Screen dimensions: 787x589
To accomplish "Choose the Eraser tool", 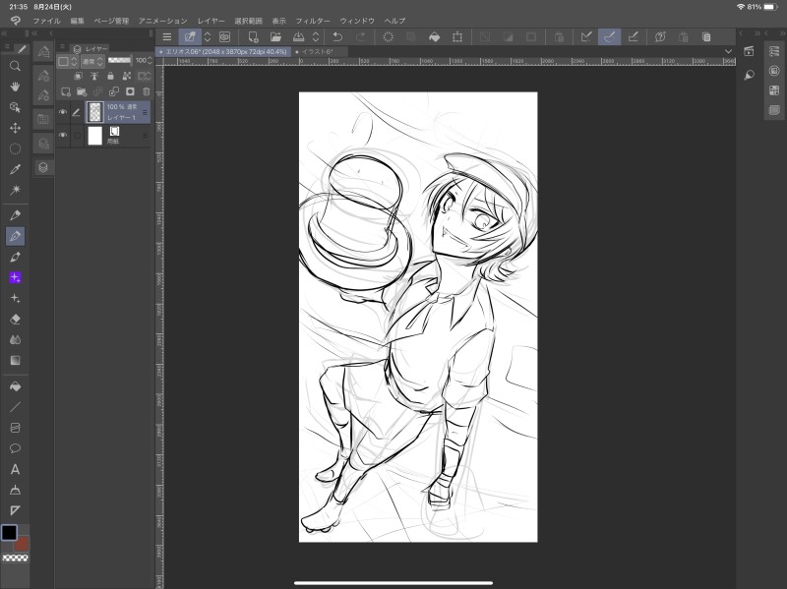I will (x=15, y=319).
